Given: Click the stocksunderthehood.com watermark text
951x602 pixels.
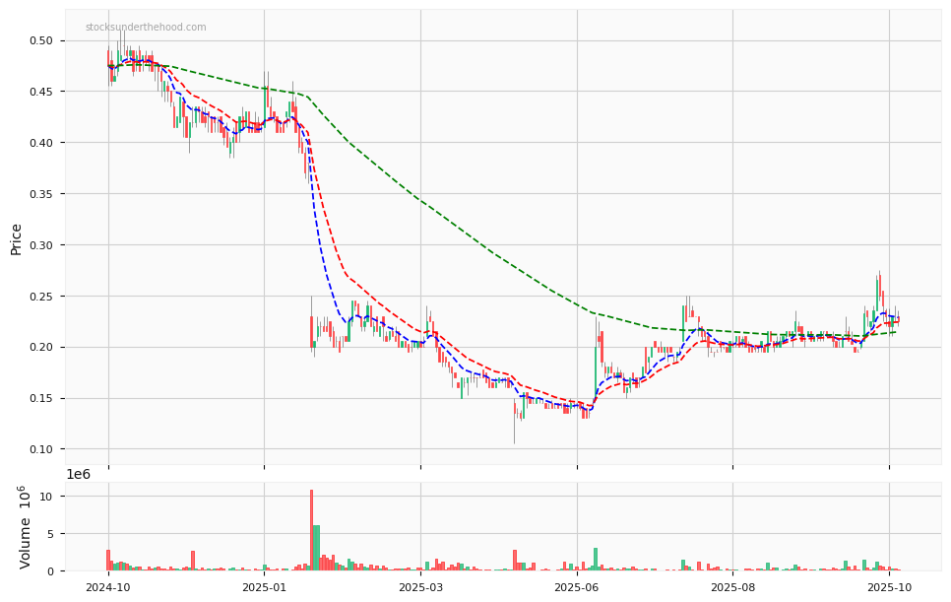Looking at the screenshot, I should (x=146, y=28).
